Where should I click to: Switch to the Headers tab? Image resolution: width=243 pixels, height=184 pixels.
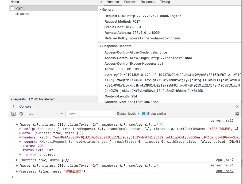pos(113,2)
